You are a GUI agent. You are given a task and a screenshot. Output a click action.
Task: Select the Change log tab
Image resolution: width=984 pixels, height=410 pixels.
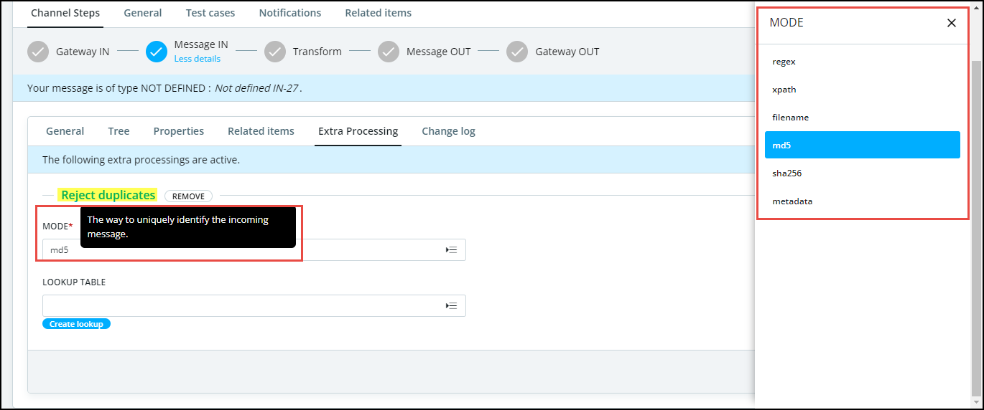pos(449,131)
